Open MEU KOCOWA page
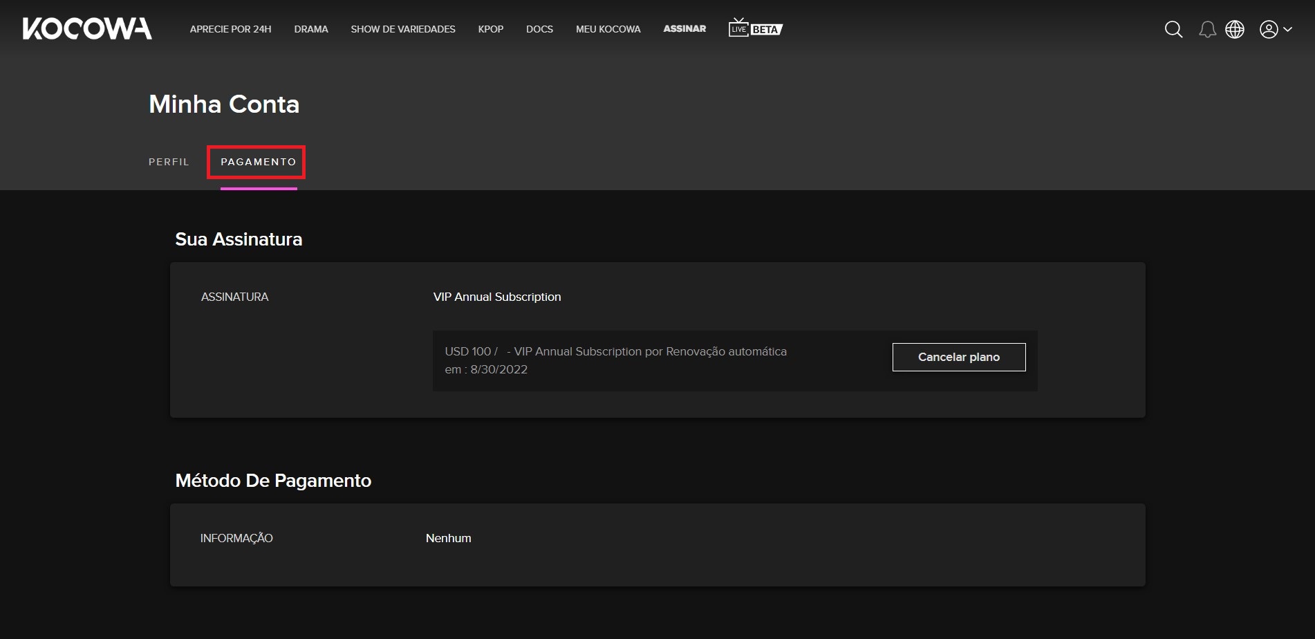 (x=608, y=29)
